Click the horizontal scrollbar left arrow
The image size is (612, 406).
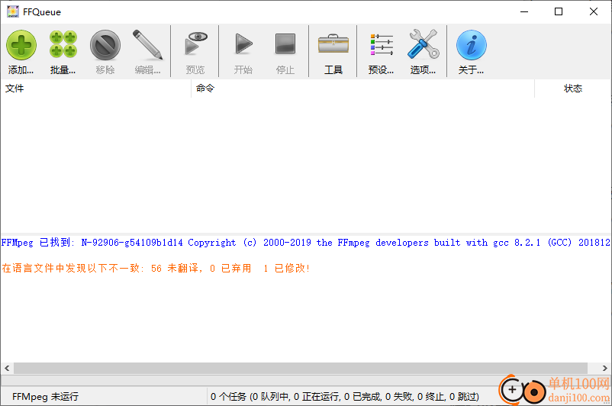7,368
